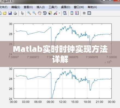Select the Pan hand tool
Viewport: 120px width, 108px height.
(39, 13)
